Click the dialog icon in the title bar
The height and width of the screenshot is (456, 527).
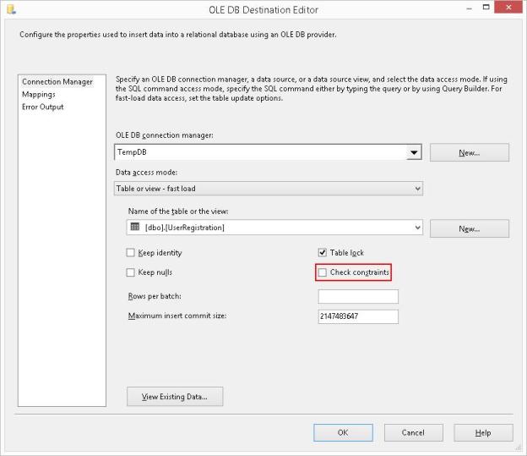(10, 8)
